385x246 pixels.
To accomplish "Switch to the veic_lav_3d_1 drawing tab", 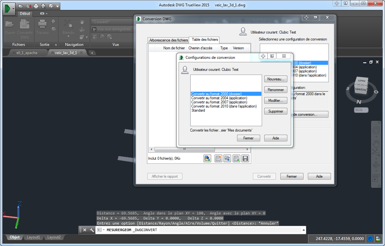I will [66, 53].
